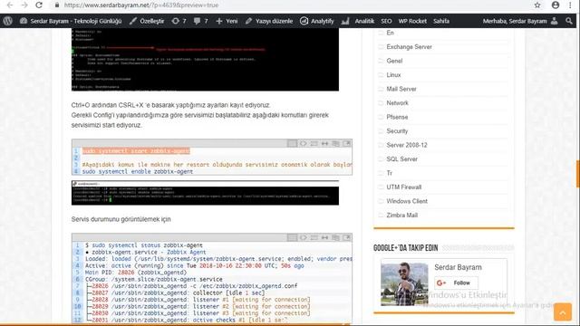Expand the systemctl status code box width
This screenshot has width=580, height=326.
pos(324,237)
